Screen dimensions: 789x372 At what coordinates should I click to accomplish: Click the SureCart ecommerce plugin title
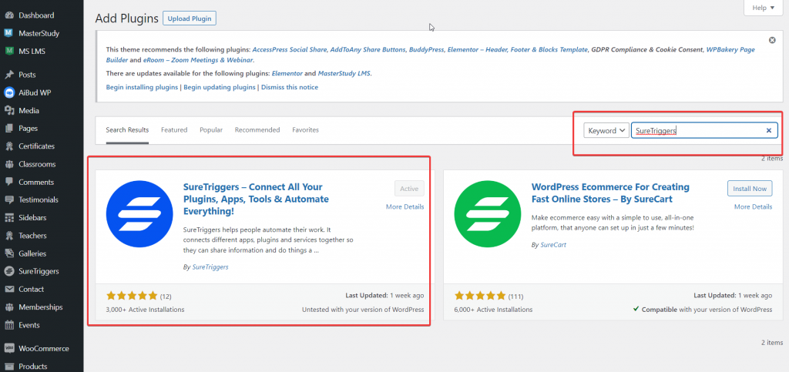[x=610, y=193]
